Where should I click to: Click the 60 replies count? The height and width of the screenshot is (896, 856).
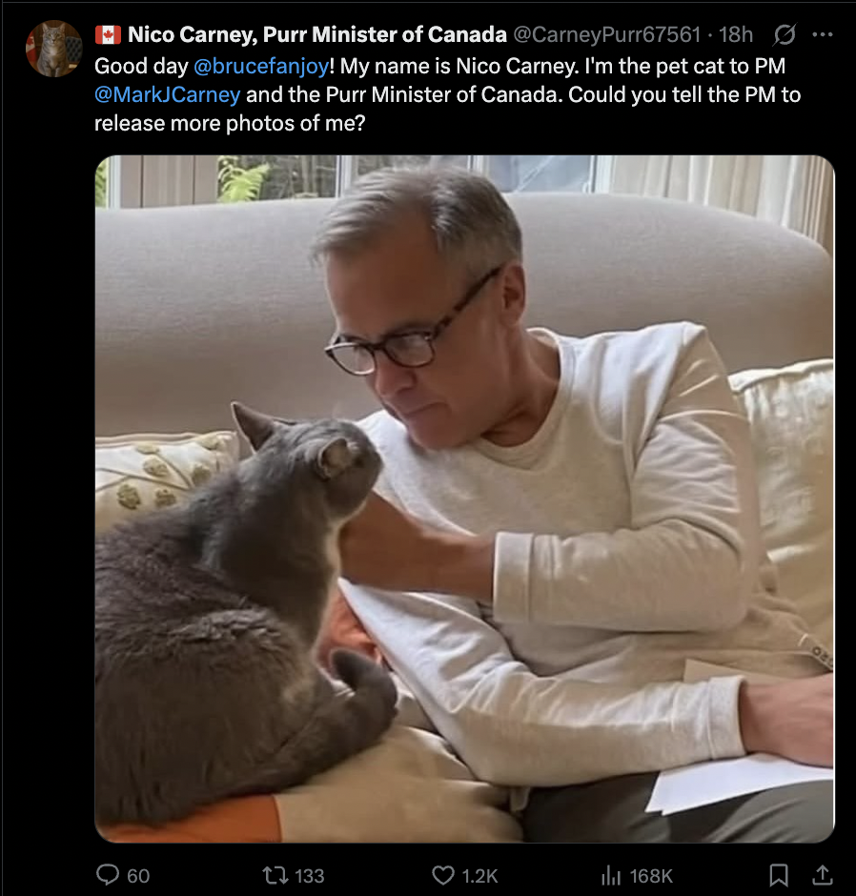tap(137, 876)
